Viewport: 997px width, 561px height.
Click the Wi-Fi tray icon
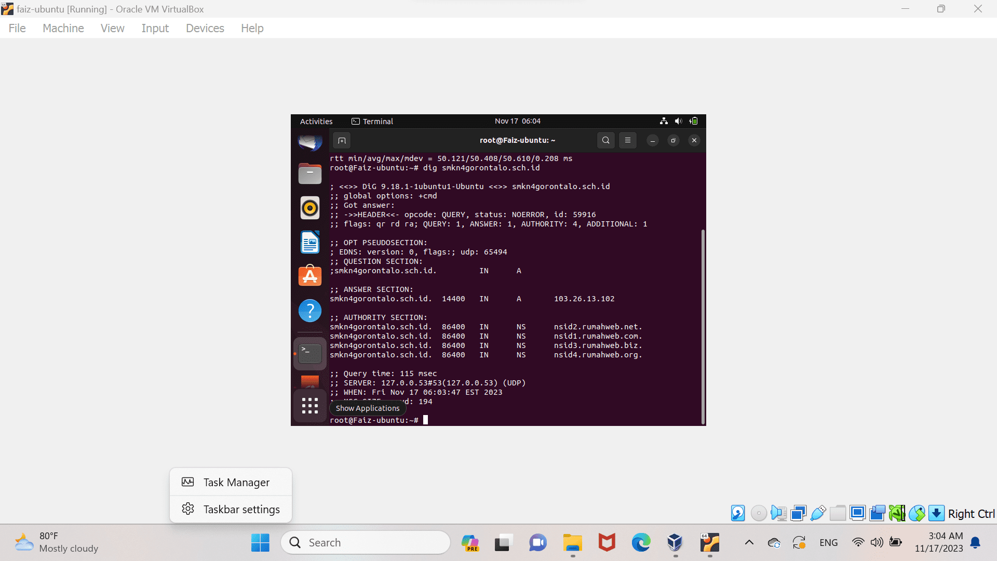coord(858,543)
